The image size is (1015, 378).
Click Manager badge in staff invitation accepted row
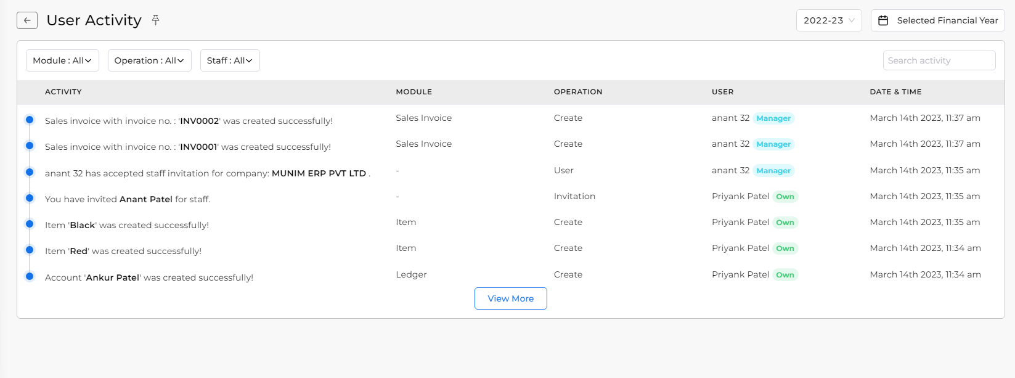tap(773, 171)
